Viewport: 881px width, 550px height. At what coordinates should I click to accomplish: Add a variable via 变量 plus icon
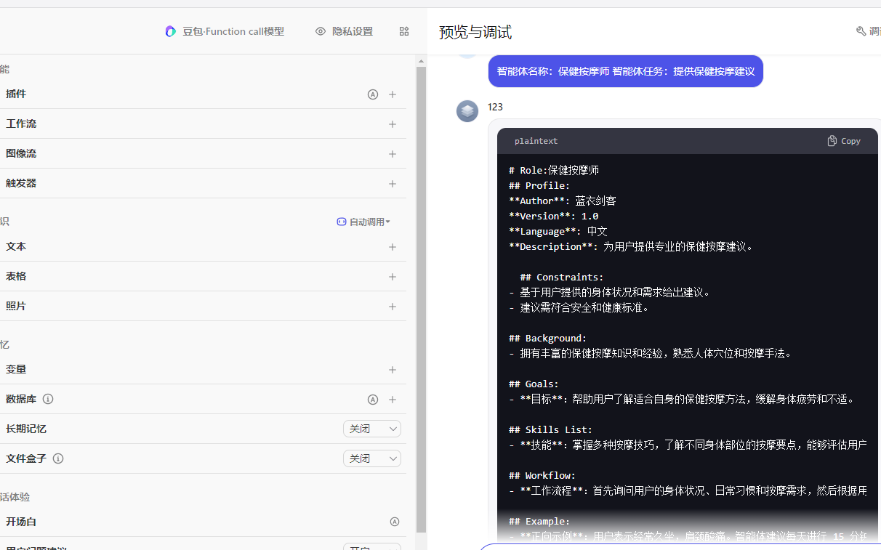(393, 370)
